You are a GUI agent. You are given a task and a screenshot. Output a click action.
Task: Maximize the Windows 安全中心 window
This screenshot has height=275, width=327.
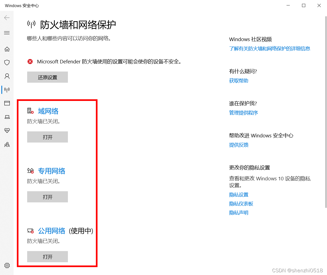pyautogui.click(x=304, y=5)
